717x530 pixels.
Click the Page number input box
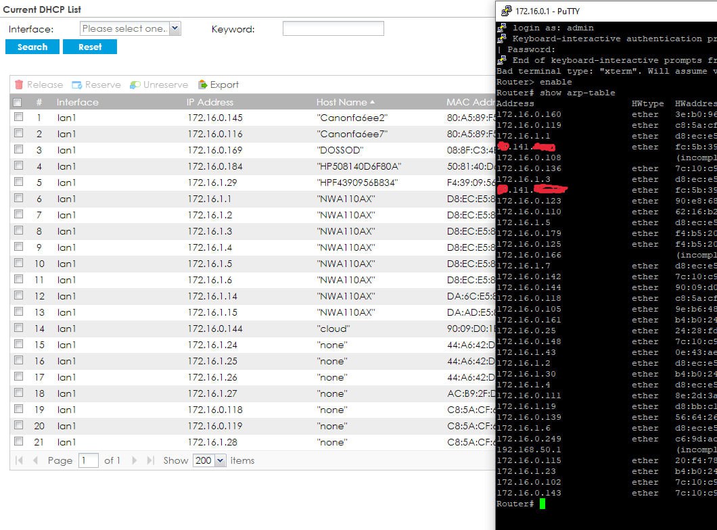[x=88, y=460]
